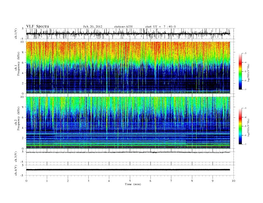The image size is (263, 203).
Task: Click the "10" kHz tick of ch.2 spectrogram
Action: pyautogui.click(x=22, y=97)
